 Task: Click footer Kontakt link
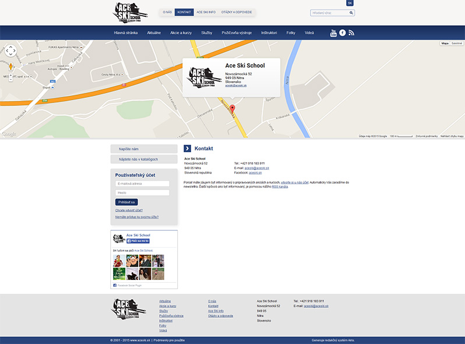tap(213, 306)
